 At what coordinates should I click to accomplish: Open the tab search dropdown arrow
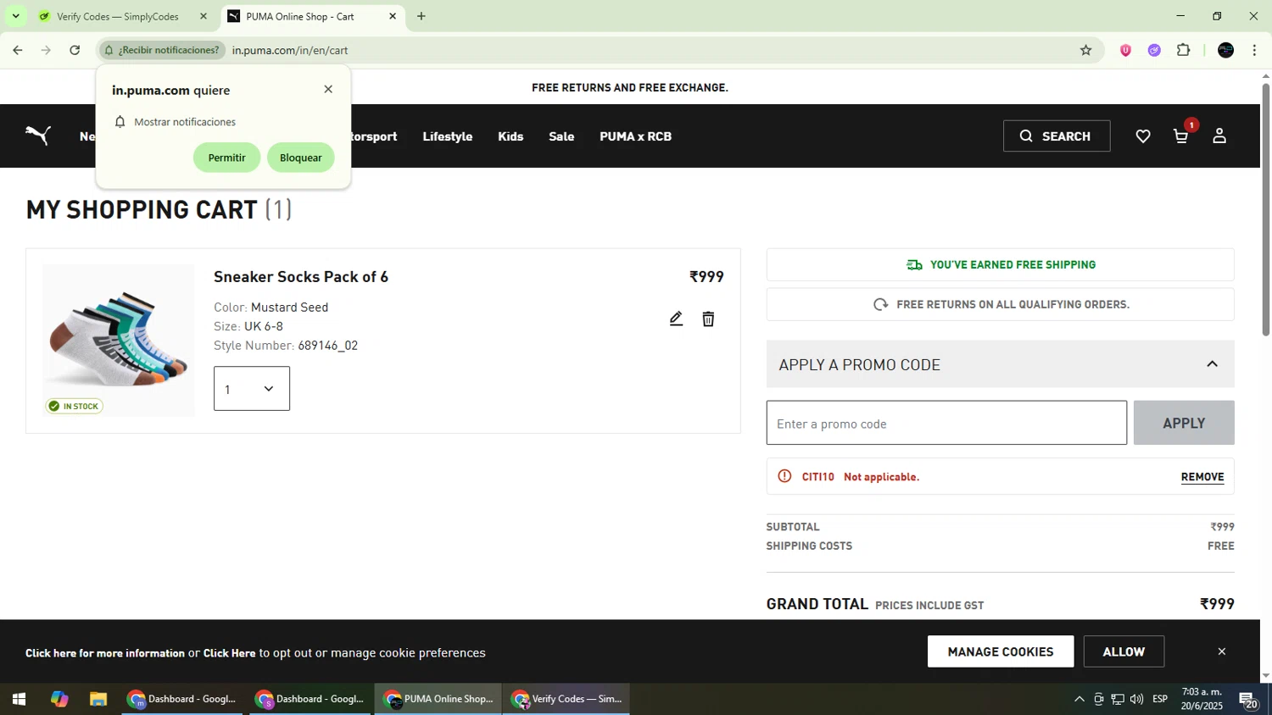pos(15,16)
